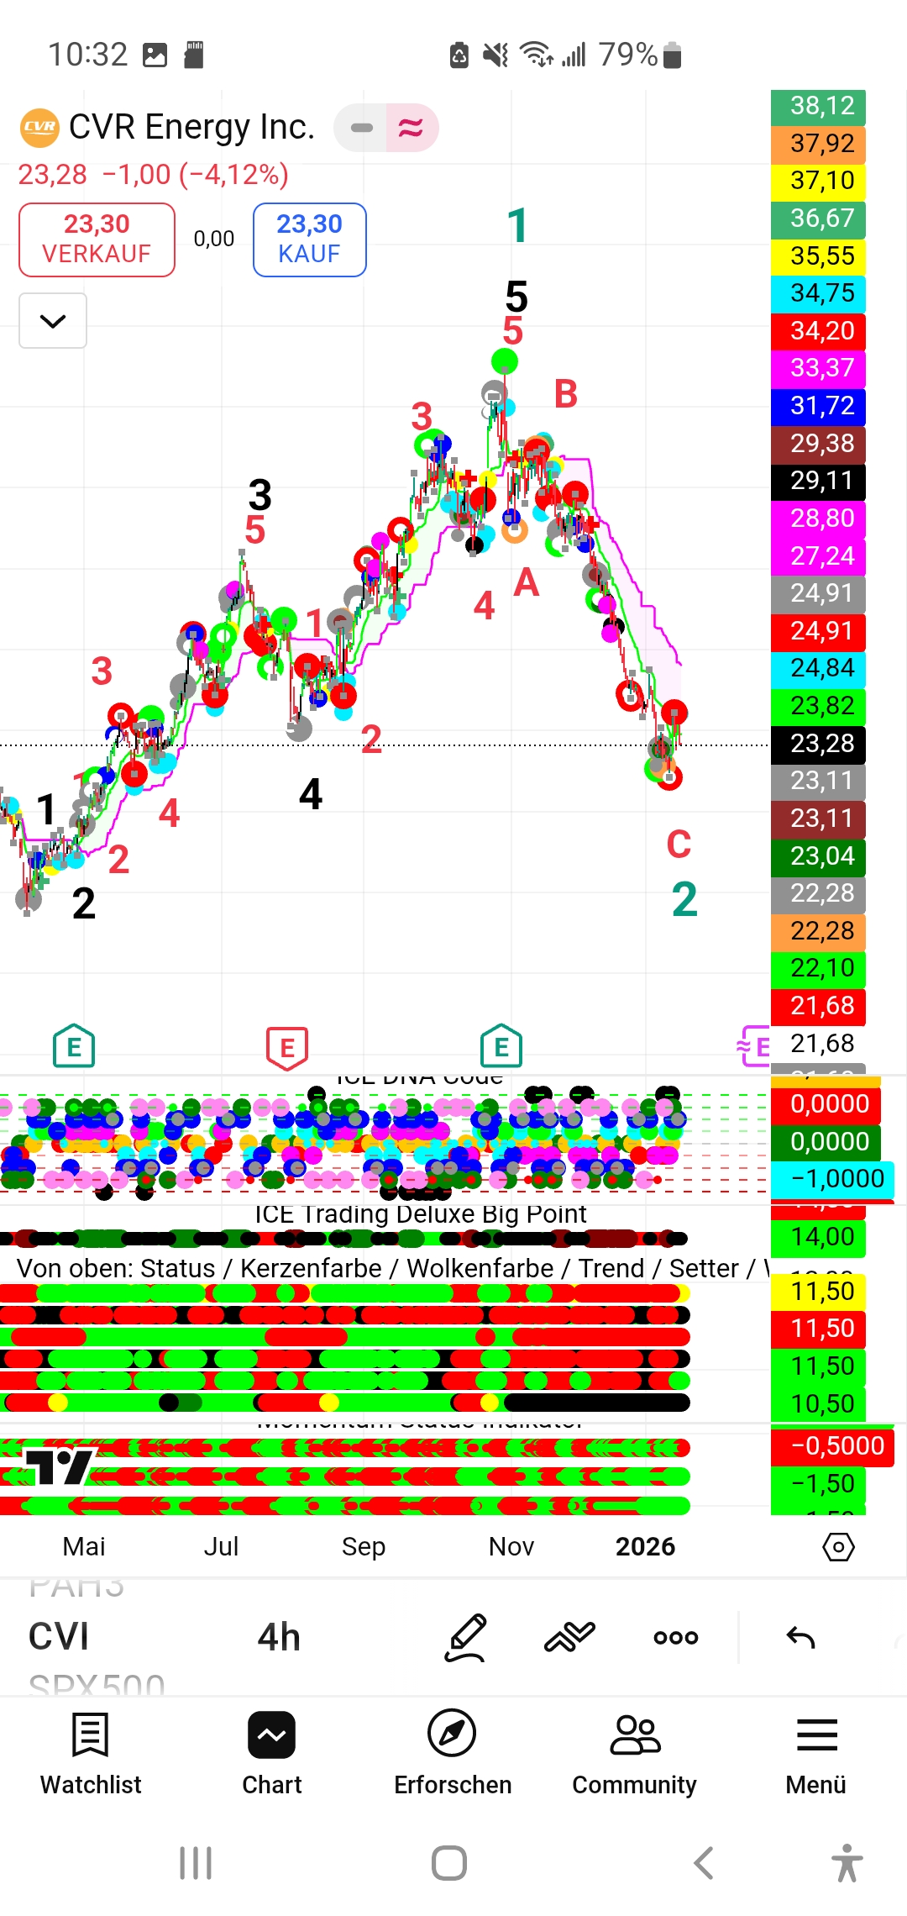
Task: Toggle the pink approximate-equal pill button
Action: [x=412, y=128]
